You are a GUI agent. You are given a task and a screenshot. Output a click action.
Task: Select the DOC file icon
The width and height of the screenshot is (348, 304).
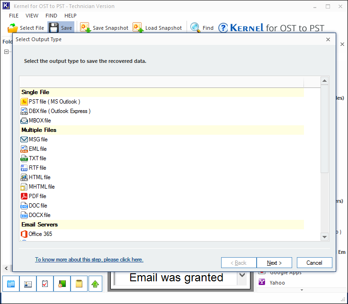click(x=24, y=206)
